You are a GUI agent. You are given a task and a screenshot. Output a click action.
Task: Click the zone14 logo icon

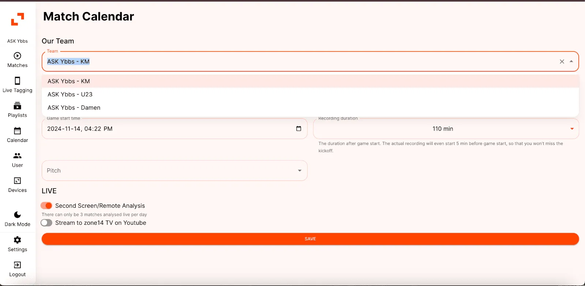click(x=18, y=19)
